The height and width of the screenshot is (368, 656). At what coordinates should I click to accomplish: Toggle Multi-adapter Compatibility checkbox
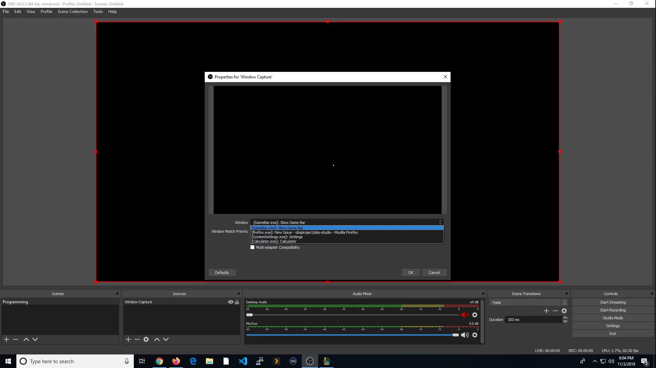pos(252,247)
